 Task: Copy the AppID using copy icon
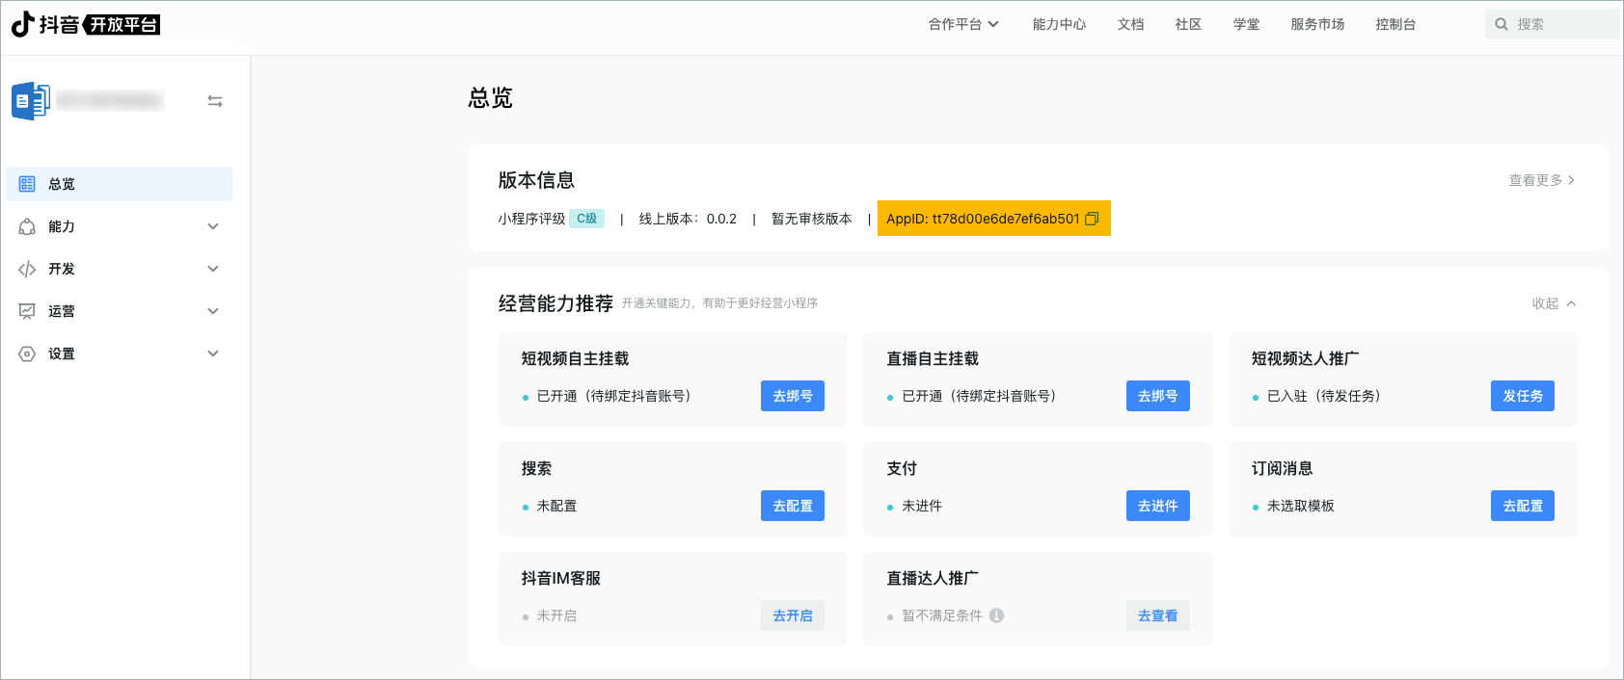(1092, 219)
